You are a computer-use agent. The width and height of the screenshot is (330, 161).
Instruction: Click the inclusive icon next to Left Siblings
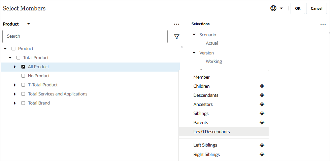tap(262, 145)
